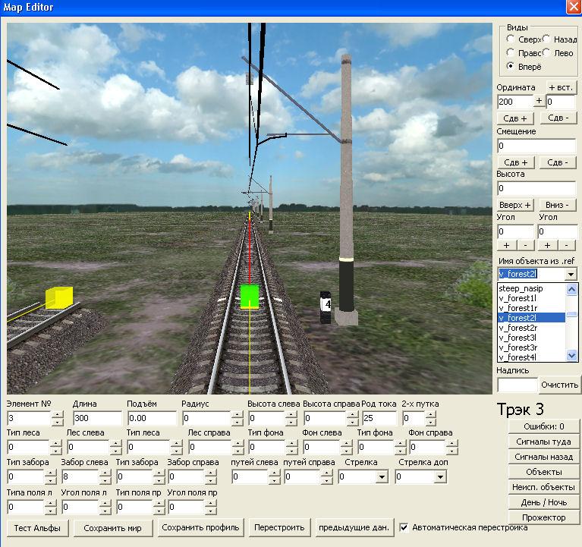Toggle День / Ночь mode
Image resolution: width=582 pixels, height=547 pixels.
coord(543,502)
